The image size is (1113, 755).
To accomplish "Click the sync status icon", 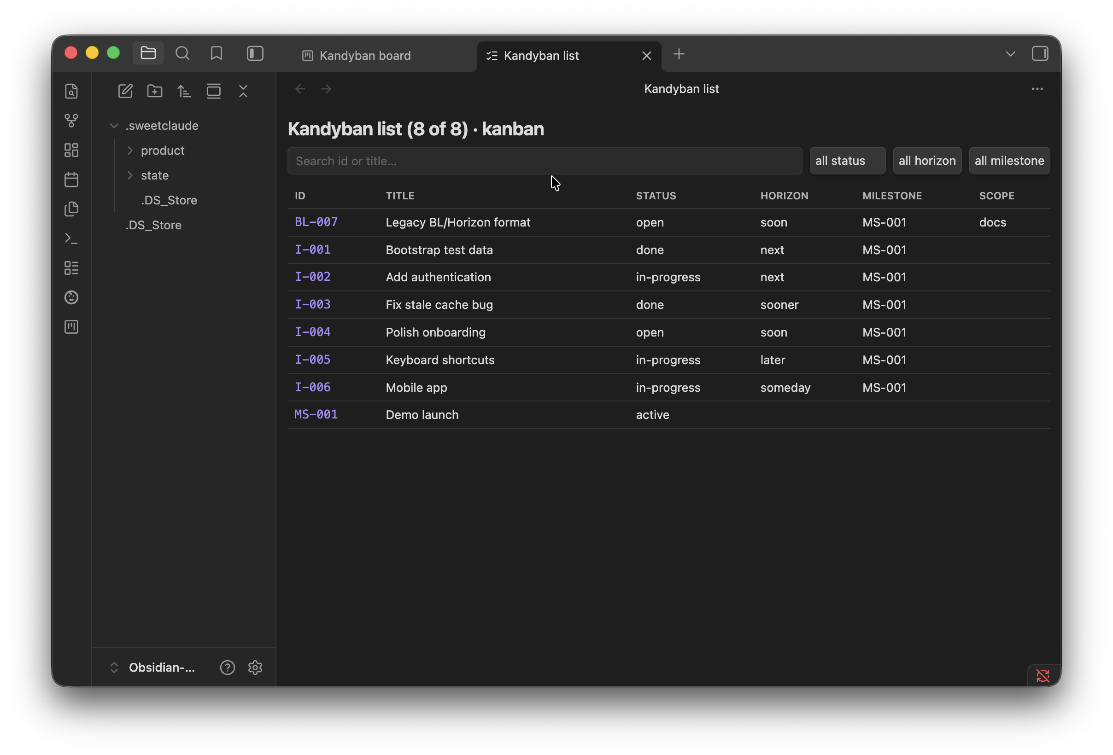I will [1043, 675].
